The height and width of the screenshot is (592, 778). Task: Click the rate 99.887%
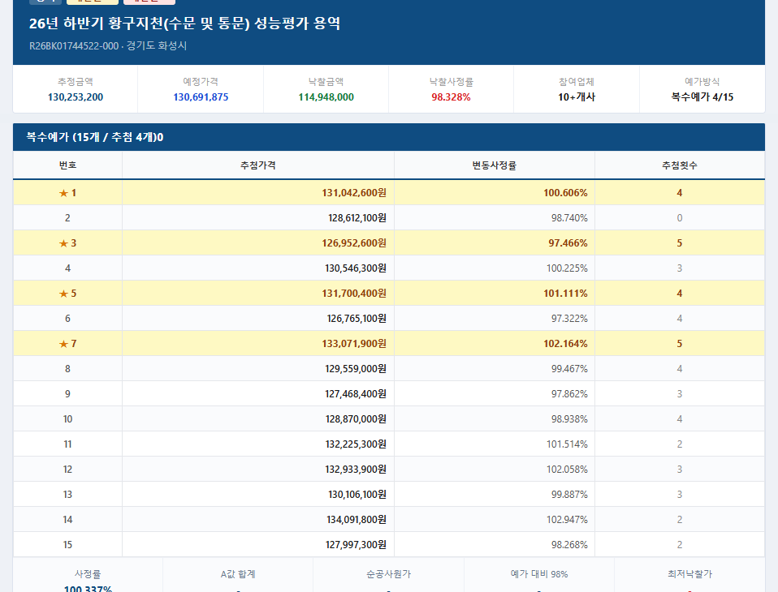click(x=569, y=495)
